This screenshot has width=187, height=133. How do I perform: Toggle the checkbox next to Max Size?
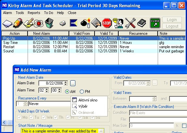(184, 126)
